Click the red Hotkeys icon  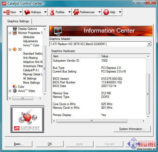27,12
